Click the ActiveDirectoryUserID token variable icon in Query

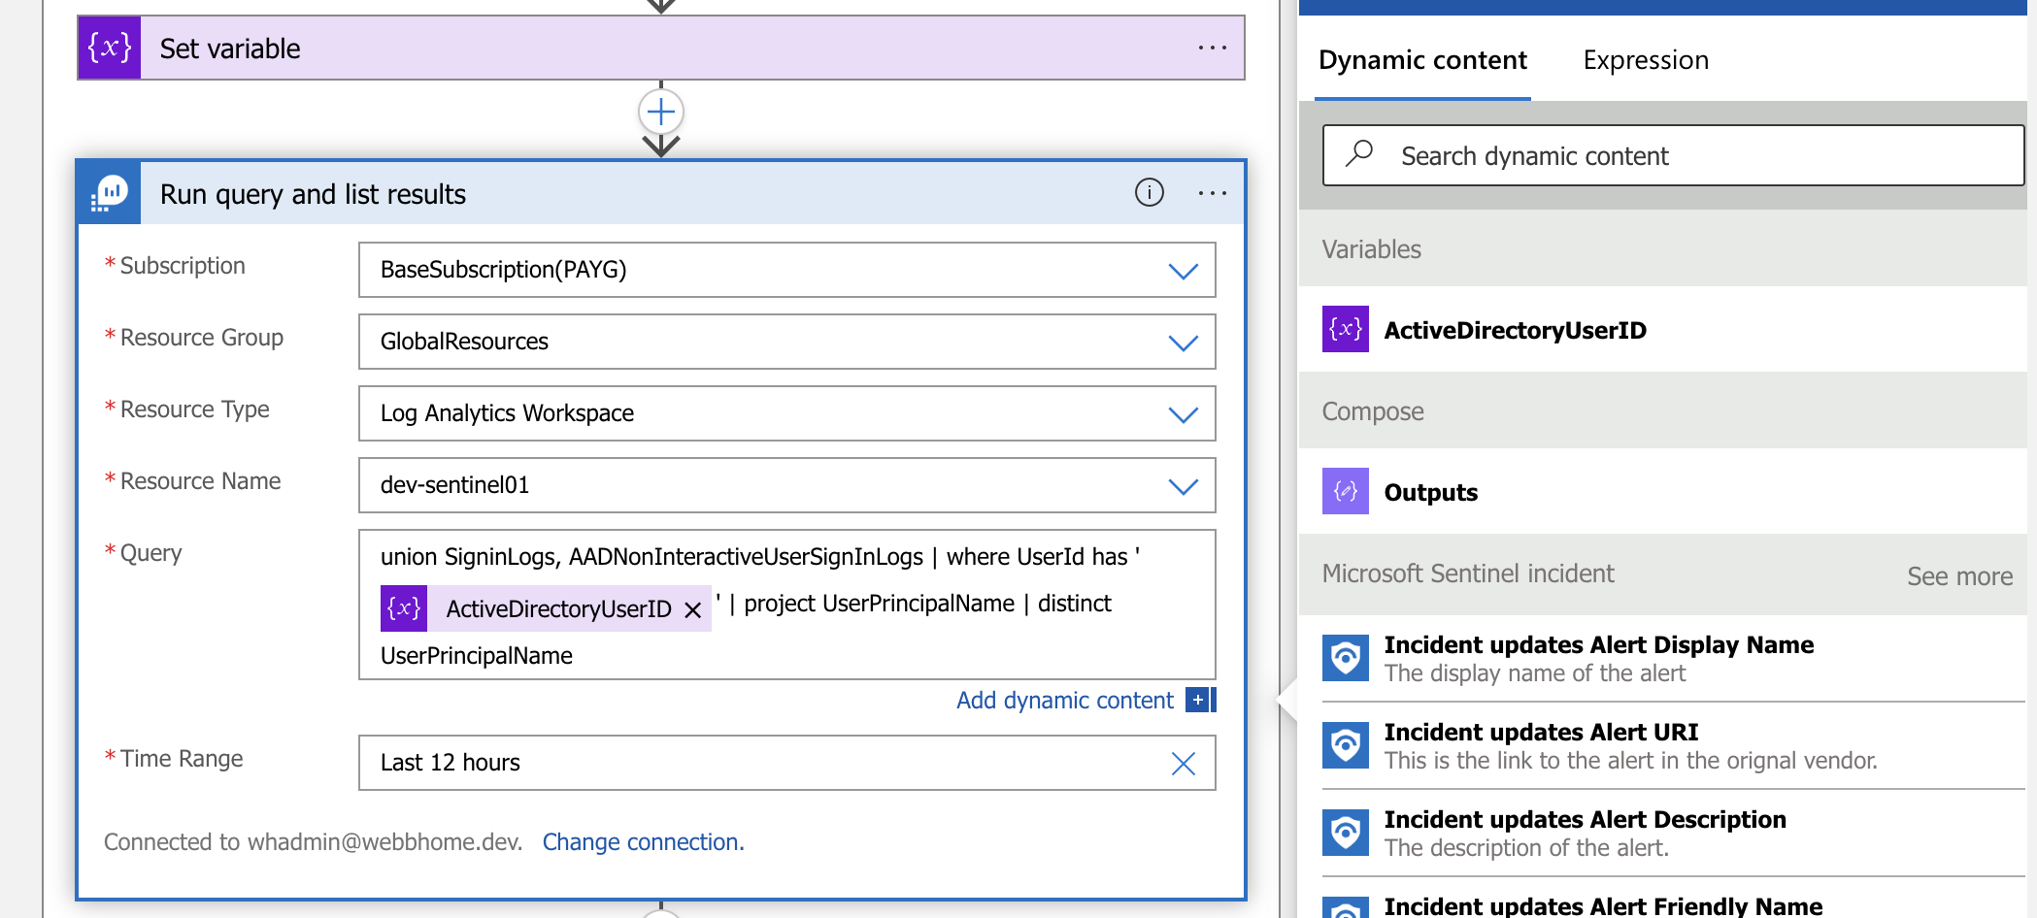point(404,608)
